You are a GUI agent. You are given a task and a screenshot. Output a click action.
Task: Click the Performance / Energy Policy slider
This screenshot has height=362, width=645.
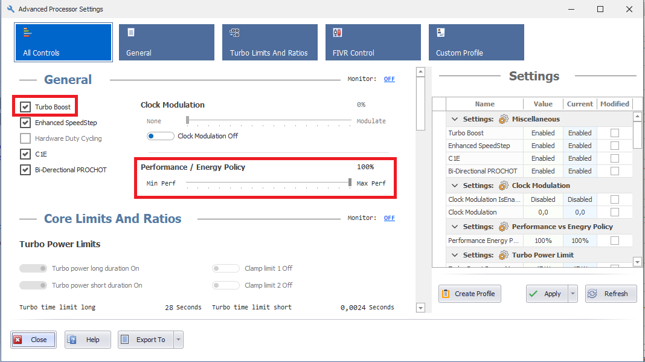point(268,183)
